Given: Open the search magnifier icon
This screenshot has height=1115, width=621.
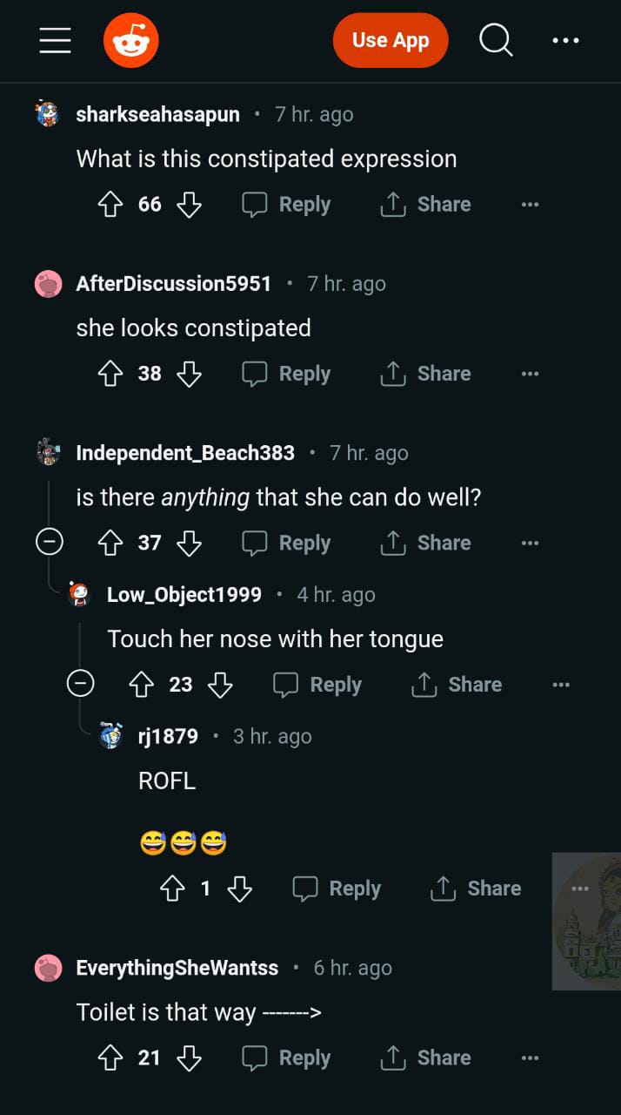Looking at the screenshot, I should (x=496, y=40).
